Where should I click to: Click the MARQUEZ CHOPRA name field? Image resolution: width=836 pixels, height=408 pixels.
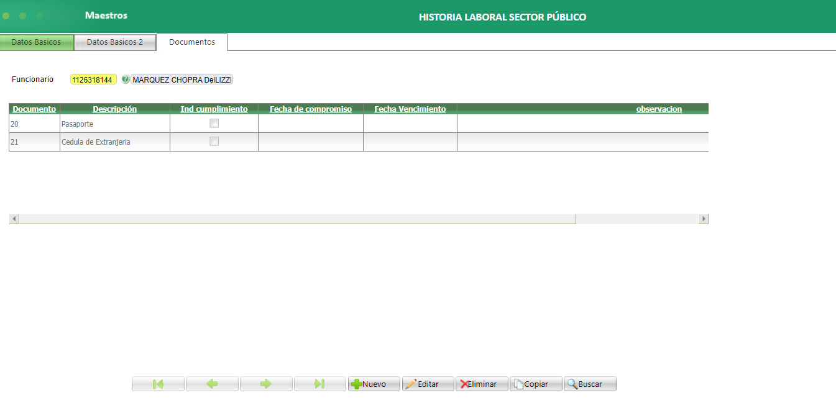(x=181, y=79)
